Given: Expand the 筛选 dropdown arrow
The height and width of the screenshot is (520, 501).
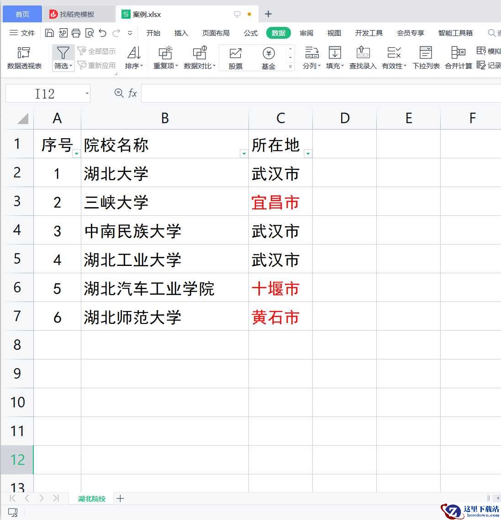Looking at the screenshot, I should [71, 66].
